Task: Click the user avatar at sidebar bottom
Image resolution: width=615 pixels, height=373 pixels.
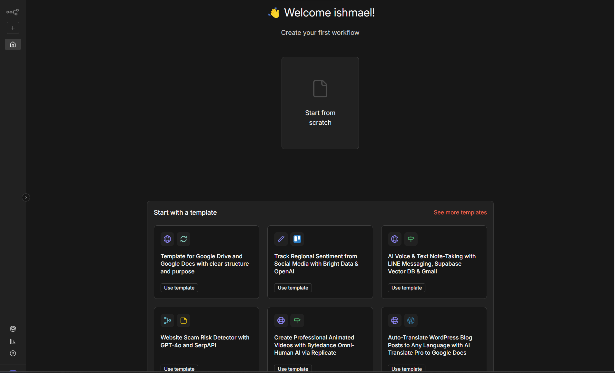Action: tap(13, 371)
